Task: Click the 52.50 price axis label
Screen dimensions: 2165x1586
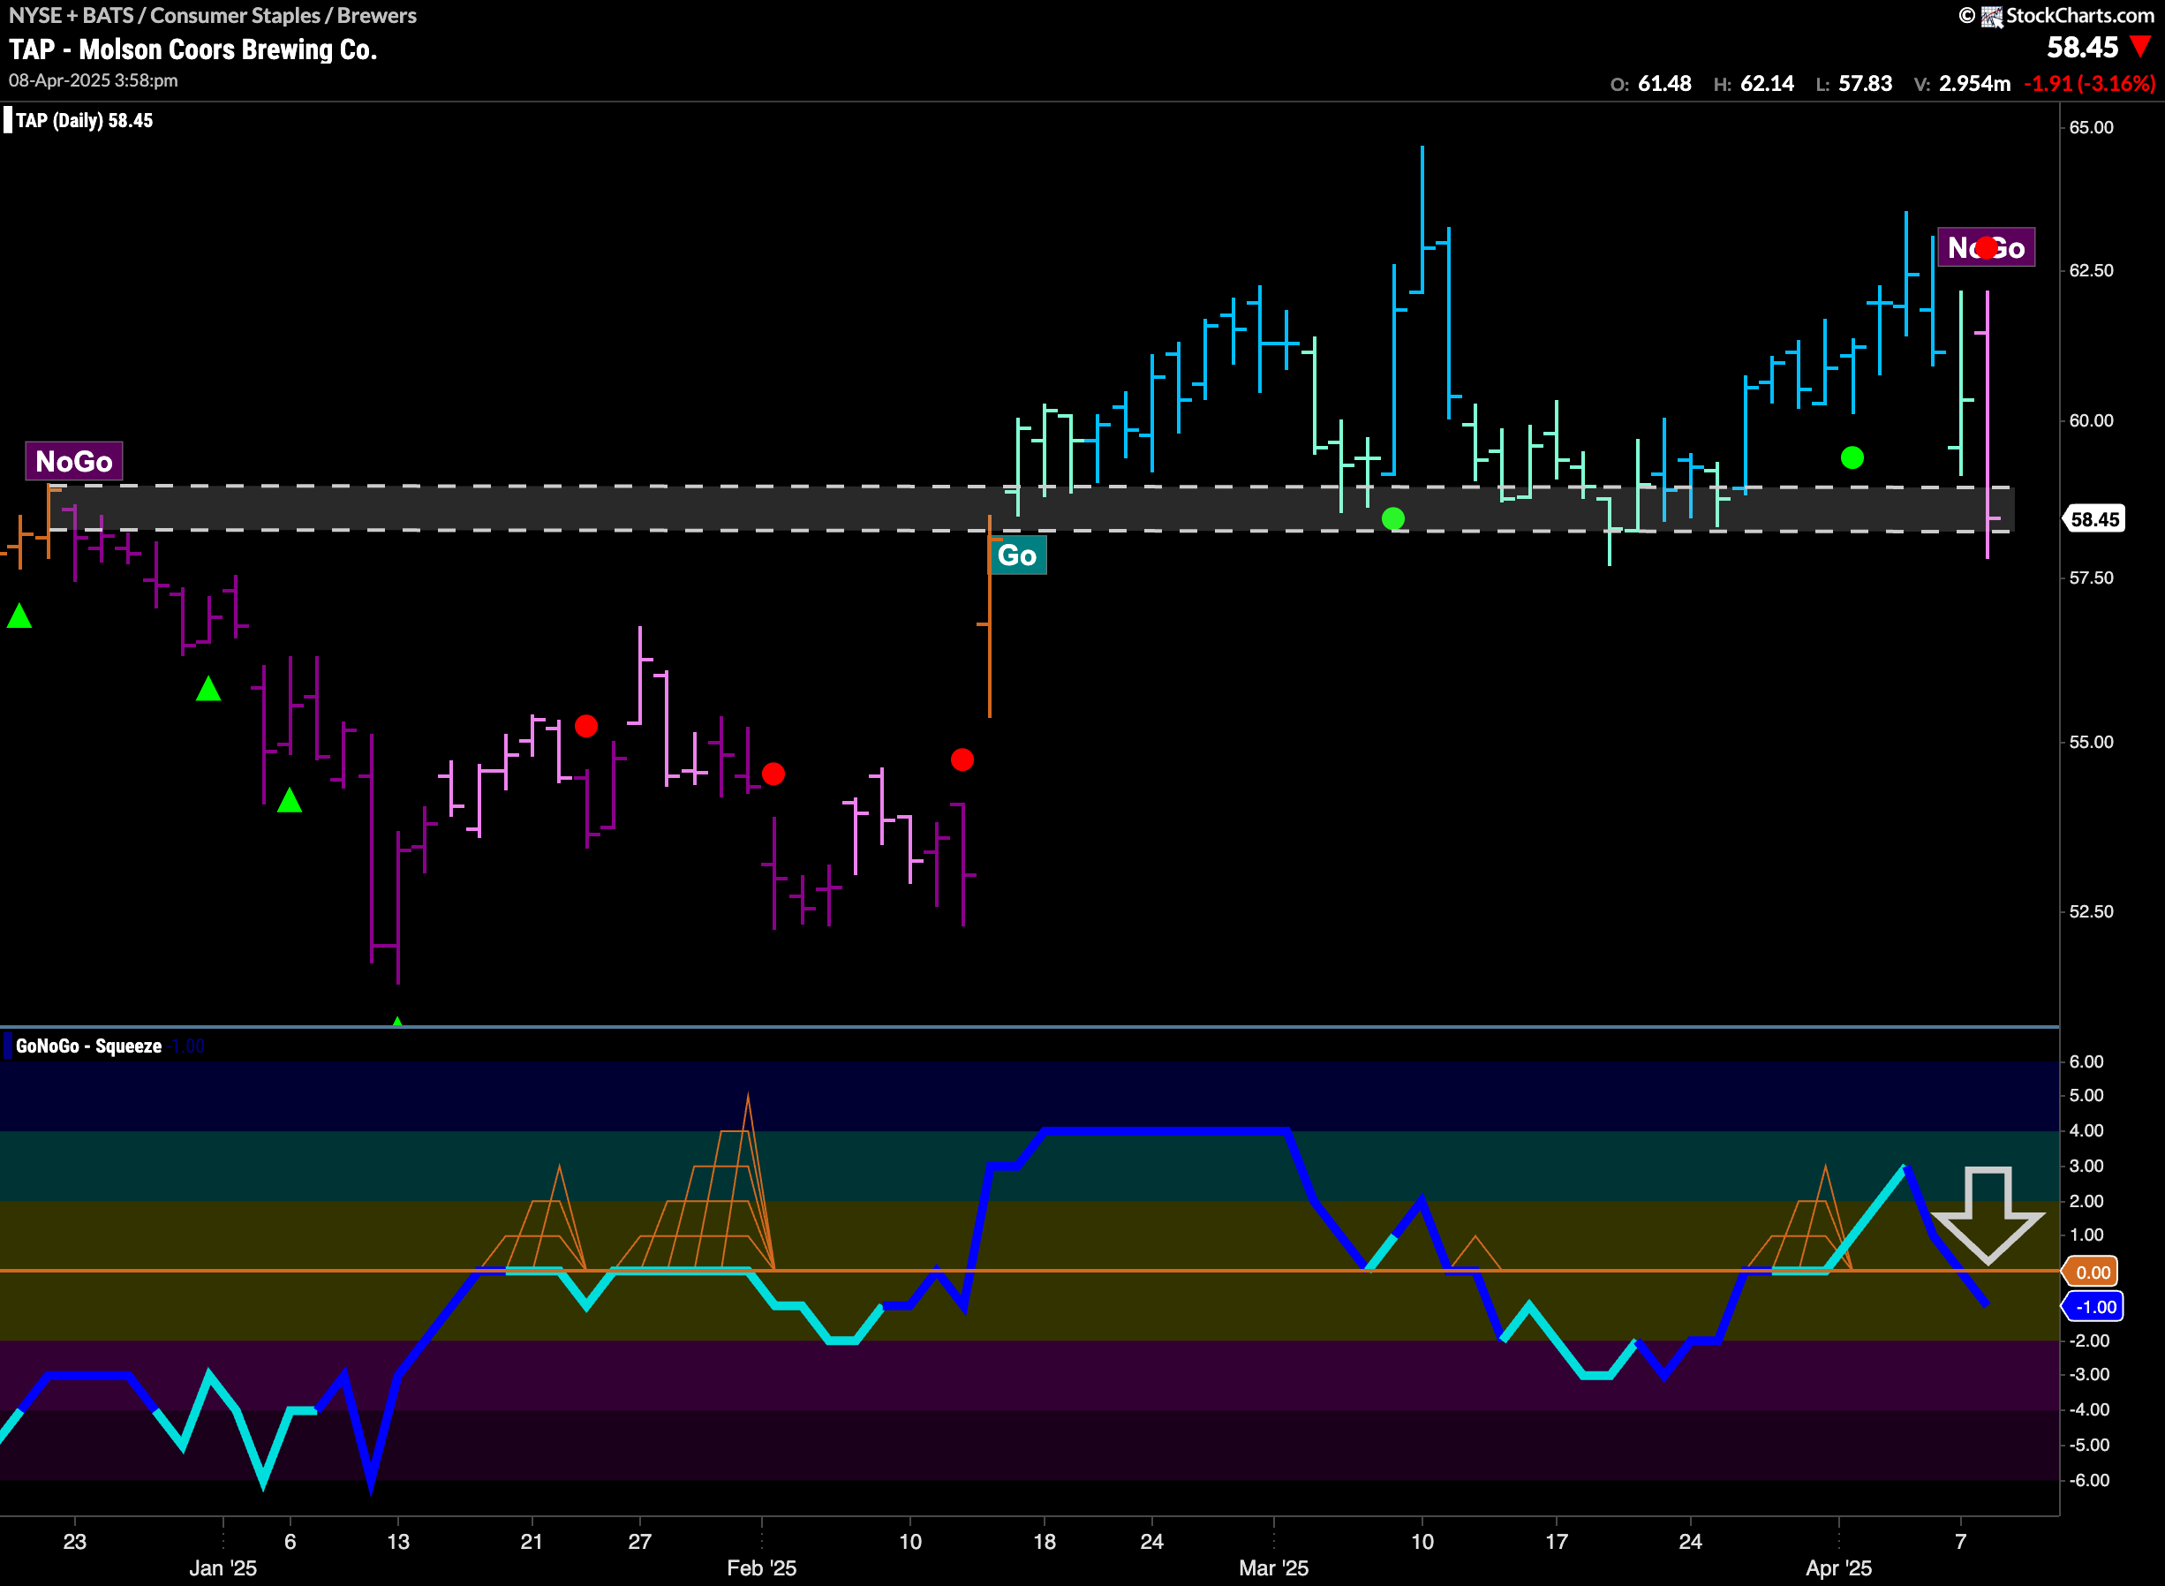Action: (2091, 912)
